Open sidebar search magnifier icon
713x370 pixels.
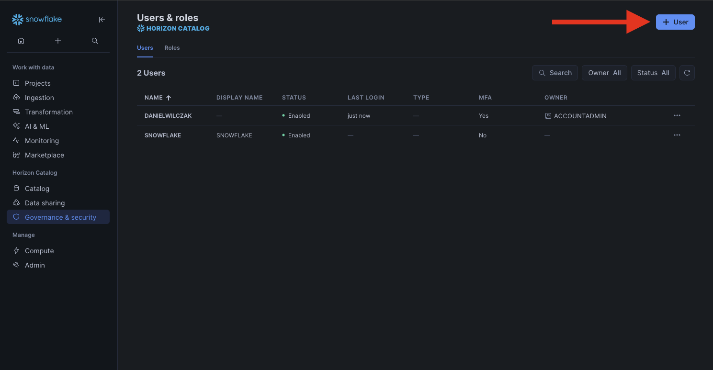point(95,41)
